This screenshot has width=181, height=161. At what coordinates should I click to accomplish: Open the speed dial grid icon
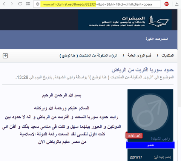tap(28, 4)
